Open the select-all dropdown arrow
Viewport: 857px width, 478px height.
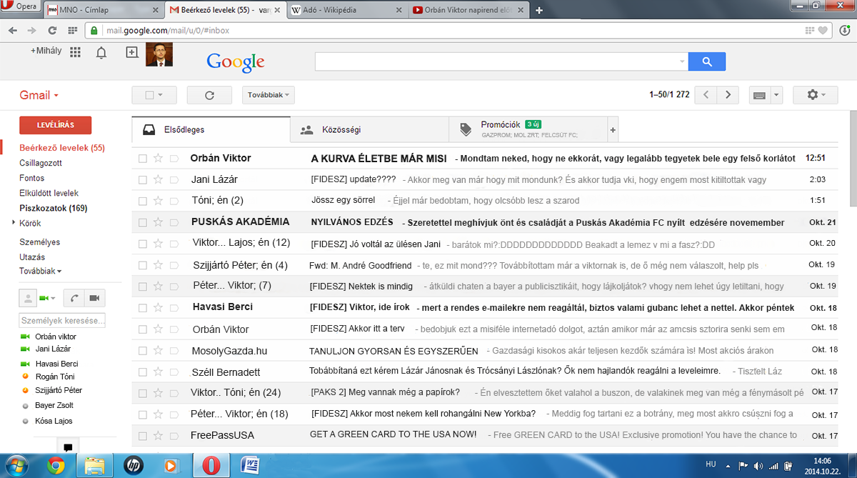(161, 94)
